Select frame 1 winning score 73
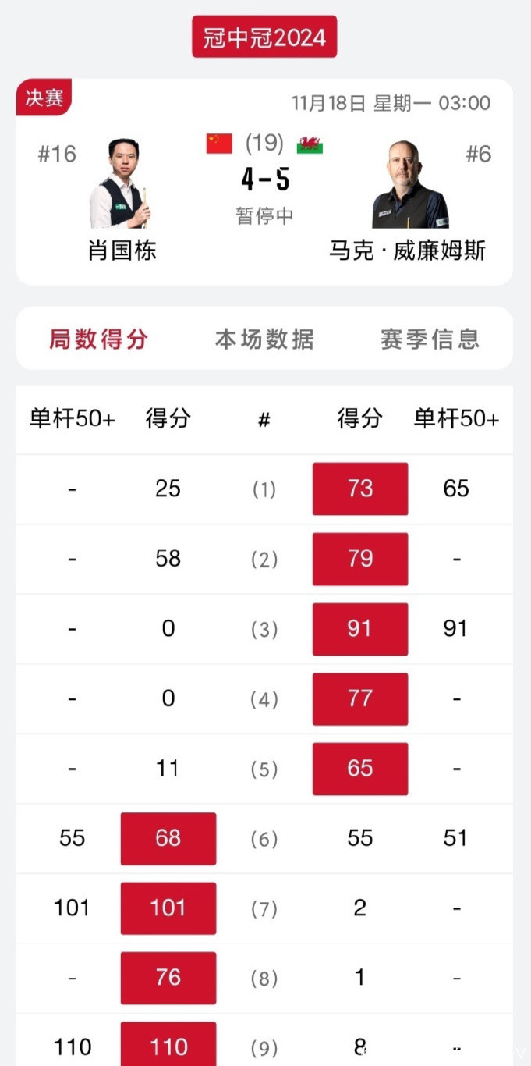 (x=359, y=489)
